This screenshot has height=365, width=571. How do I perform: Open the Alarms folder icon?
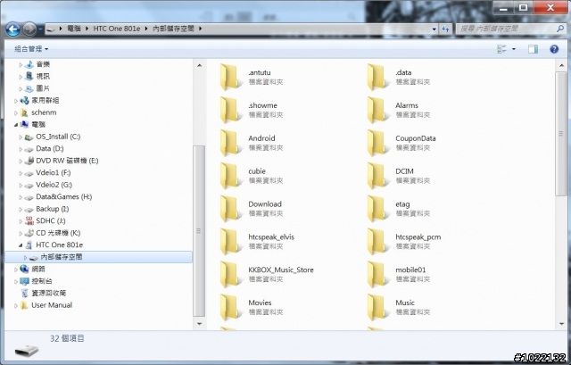click(377, 110)
